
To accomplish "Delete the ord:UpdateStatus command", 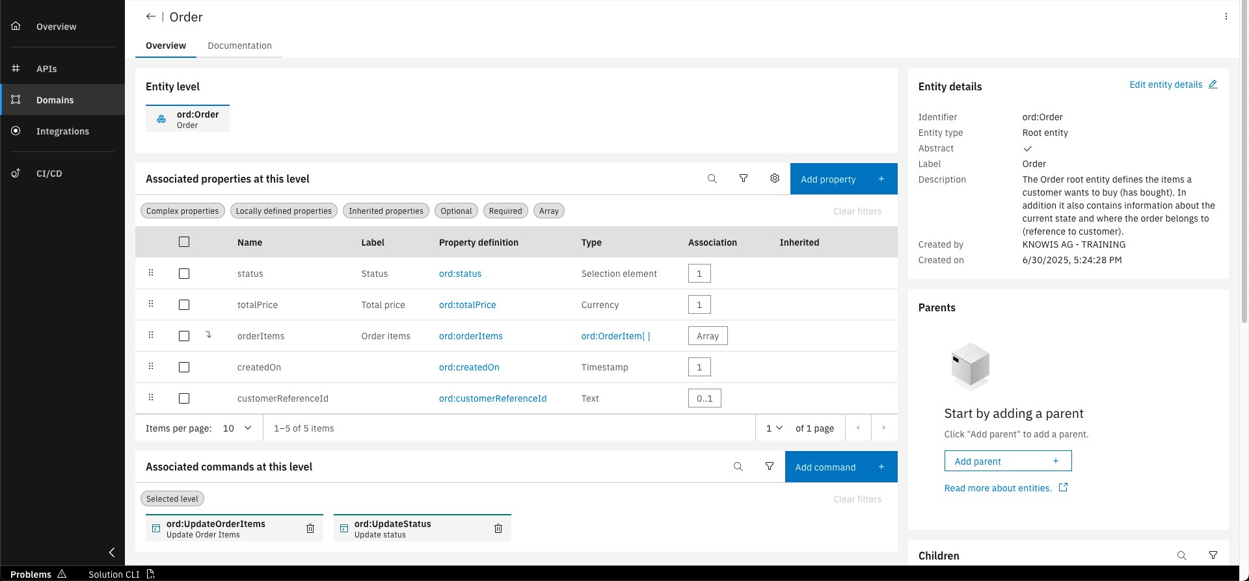I will coord(498,528).
